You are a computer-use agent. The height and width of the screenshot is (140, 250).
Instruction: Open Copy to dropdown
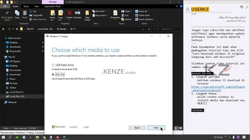pyautogui.click(x=60, y=16)
